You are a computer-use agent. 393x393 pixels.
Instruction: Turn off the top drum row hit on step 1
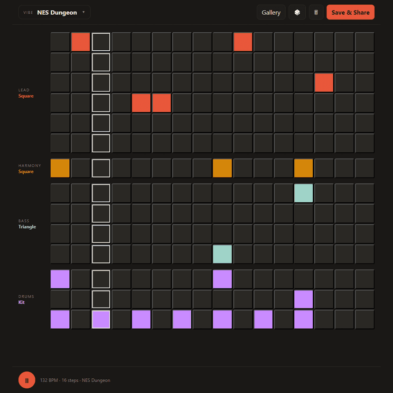click(x=60, y=279)
